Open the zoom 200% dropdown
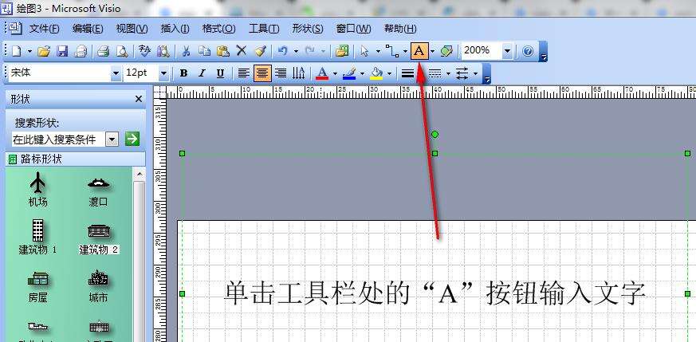 pos(507,51)
